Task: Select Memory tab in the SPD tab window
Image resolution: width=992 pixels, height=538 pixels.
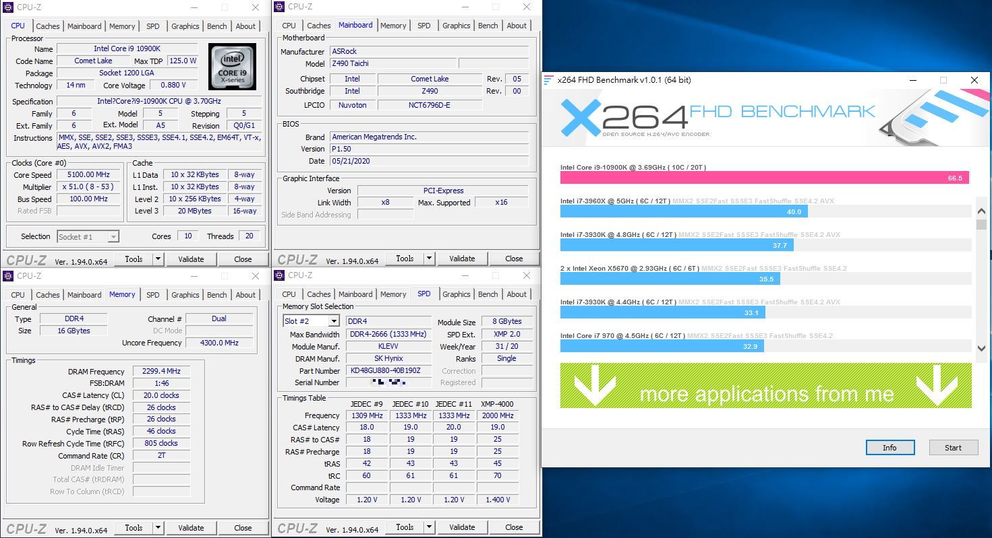Action: point(393,294)
